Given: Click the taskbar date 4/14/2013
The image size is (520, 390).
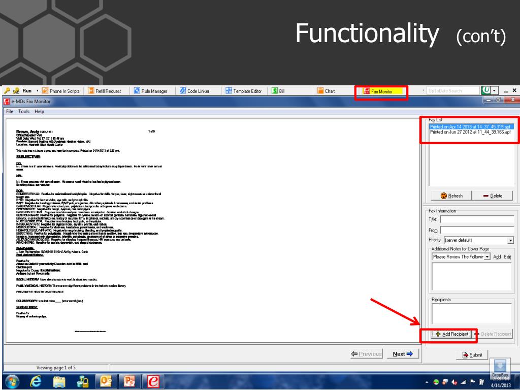Looking at the screenshot, I should coord(501,385).
